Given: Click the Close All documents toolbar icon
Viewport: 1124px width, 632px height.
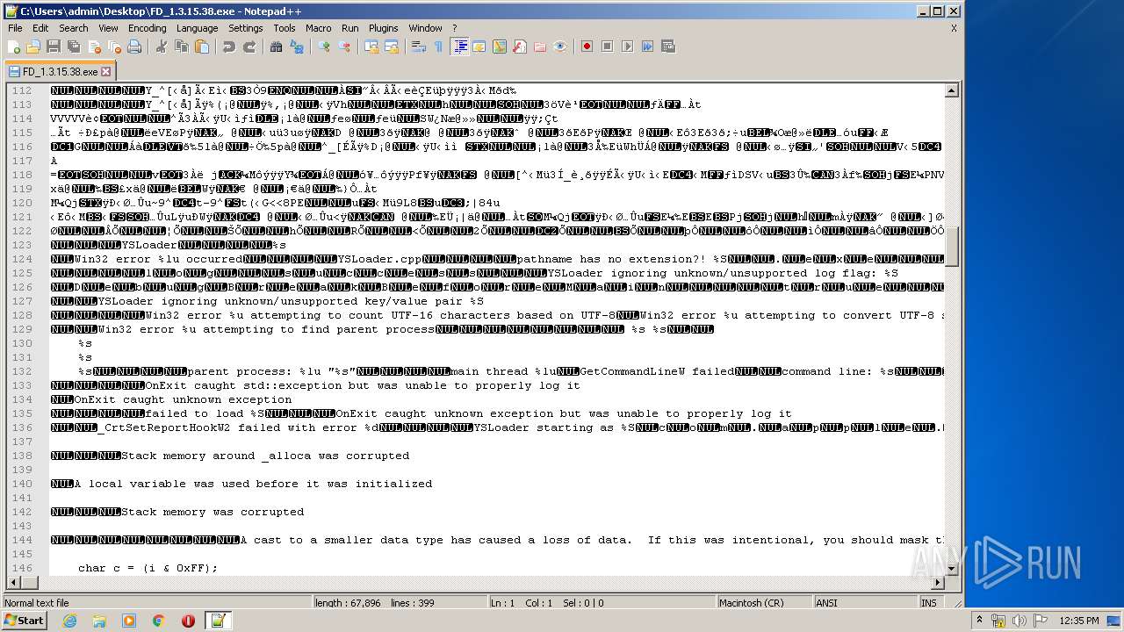Looking at the screenshot, I should coord(113,47).
